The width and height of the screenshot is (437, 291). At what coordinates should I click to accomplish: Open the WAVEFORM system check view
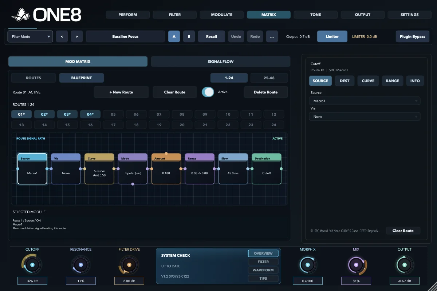pyautogui.click(x=263, y=270)
